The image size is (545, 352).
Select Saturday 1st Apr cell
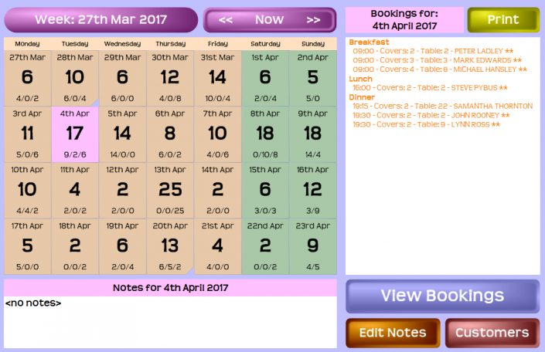click(x=265, y=78)
